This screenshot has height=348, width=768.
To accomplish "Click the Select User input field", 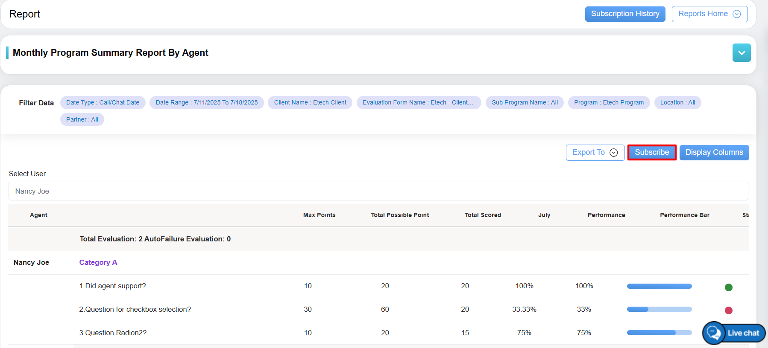I will click(x=378, y=191).
